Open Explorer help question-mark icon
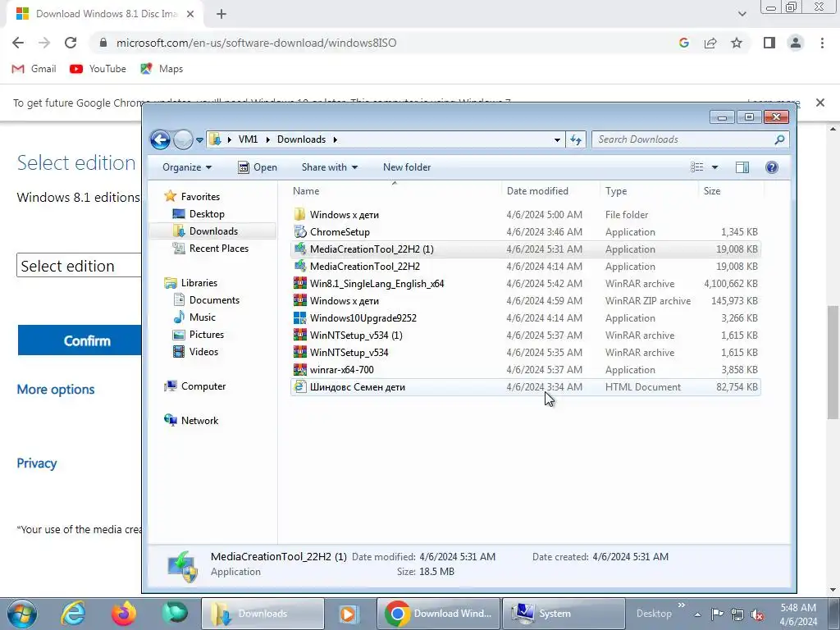This screenshot has width=840, height=630. (771, 167)
